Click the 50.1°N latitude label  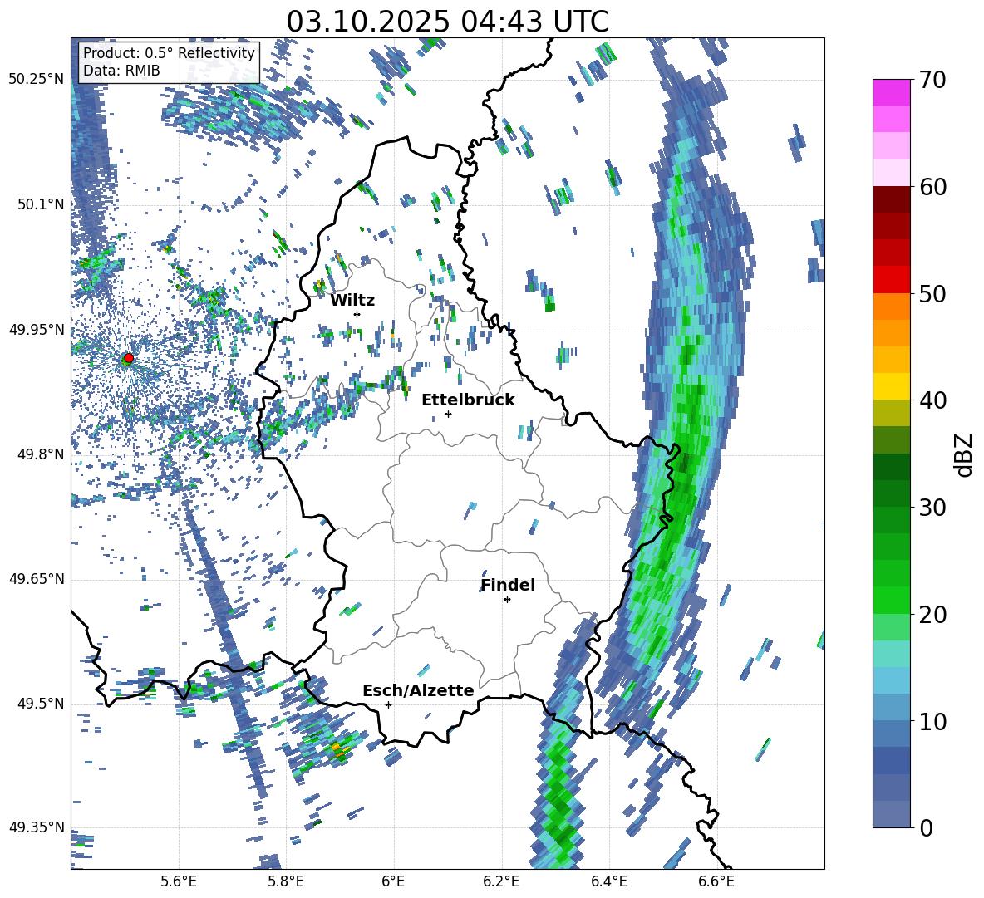pyautogui.click(x=40, y=204)
